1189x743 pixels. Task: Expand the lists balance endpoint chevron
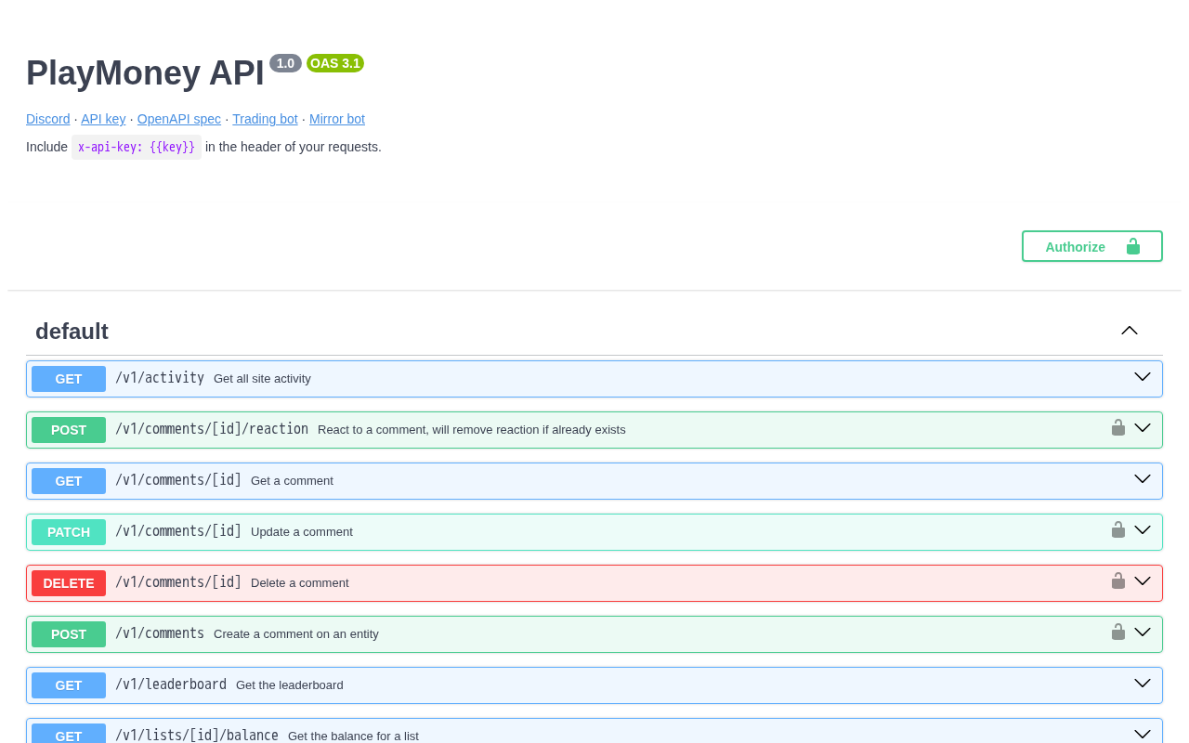[x=1143, y=735]
